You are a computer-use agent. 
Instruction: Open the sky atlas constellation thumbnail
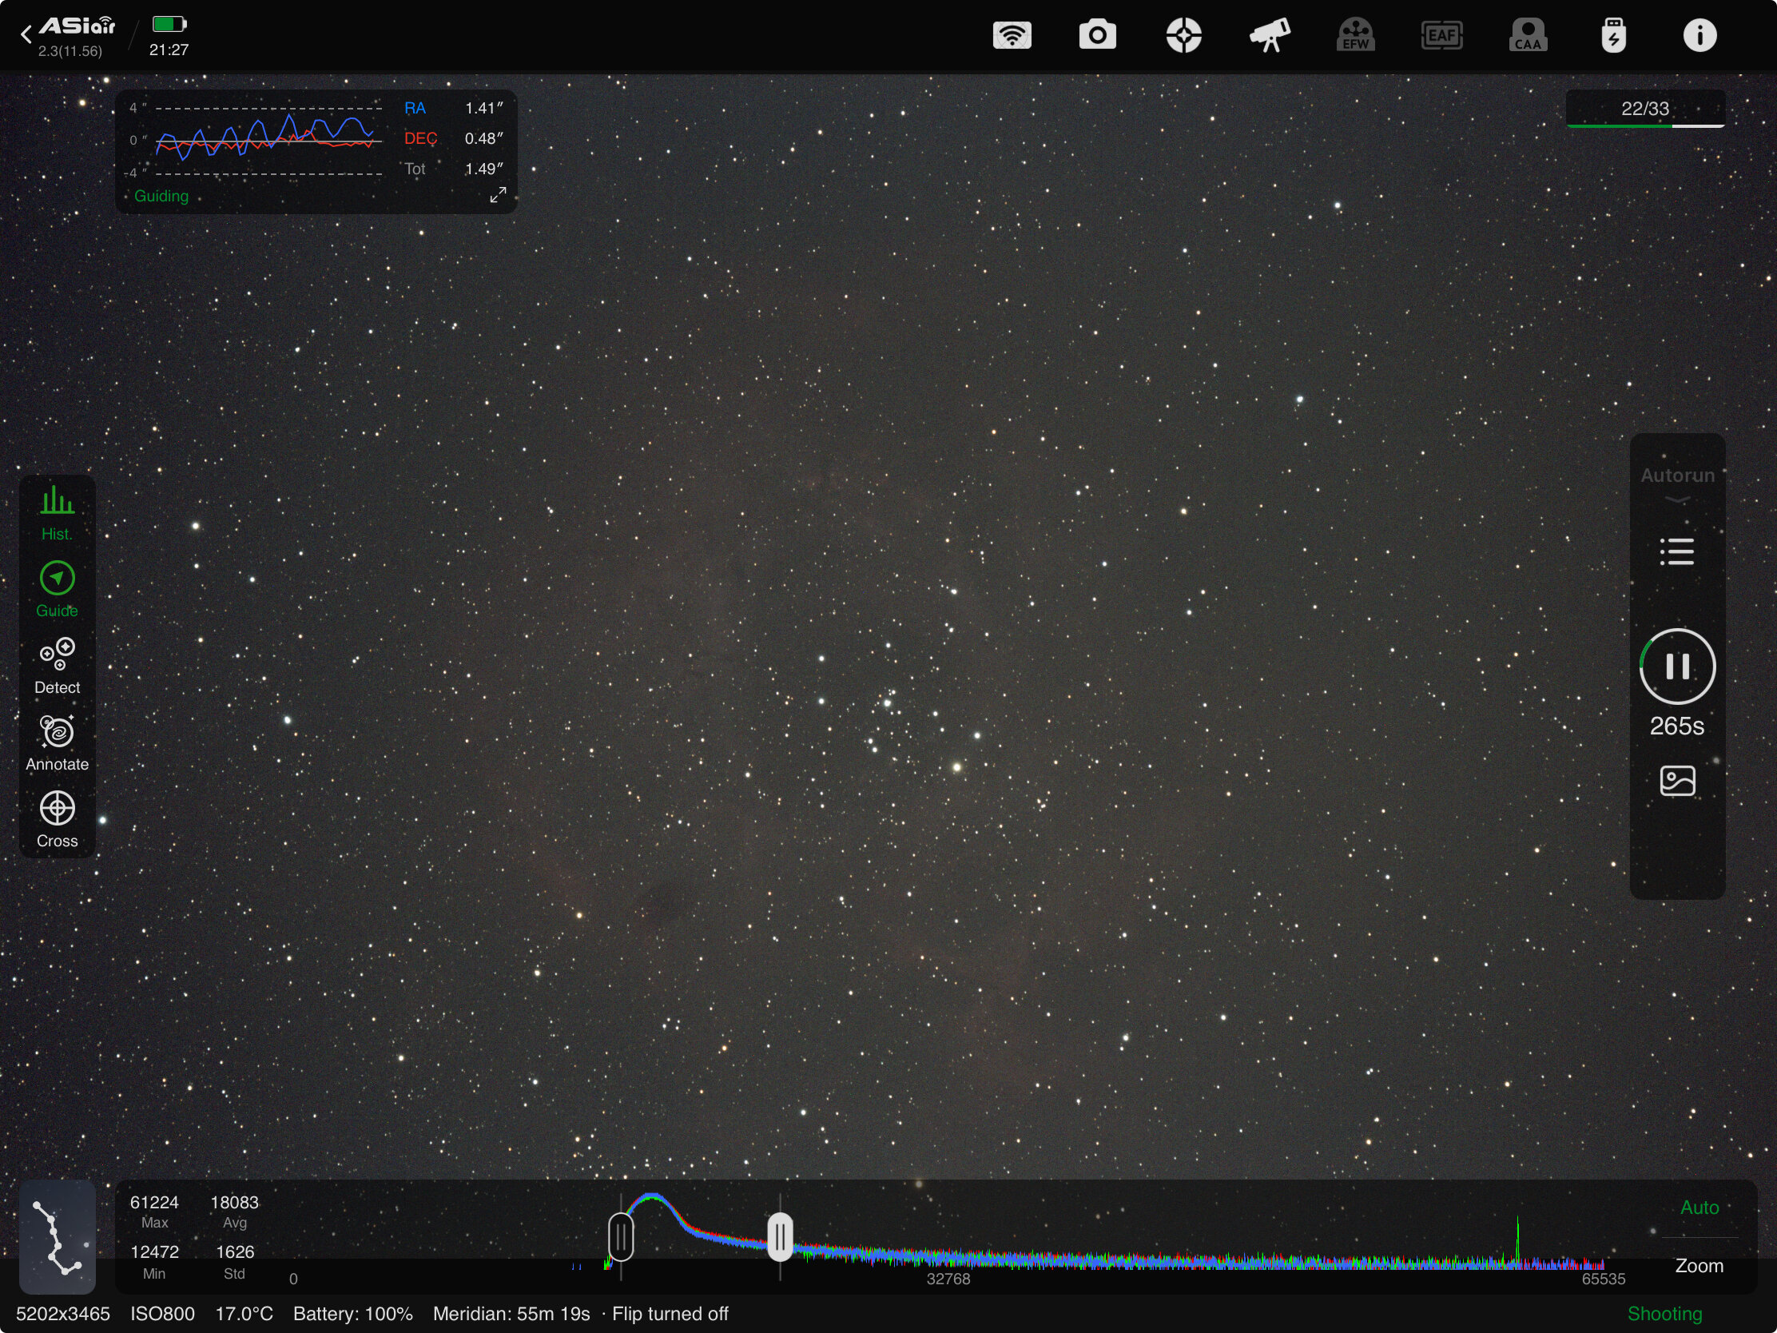(57, 1236)
